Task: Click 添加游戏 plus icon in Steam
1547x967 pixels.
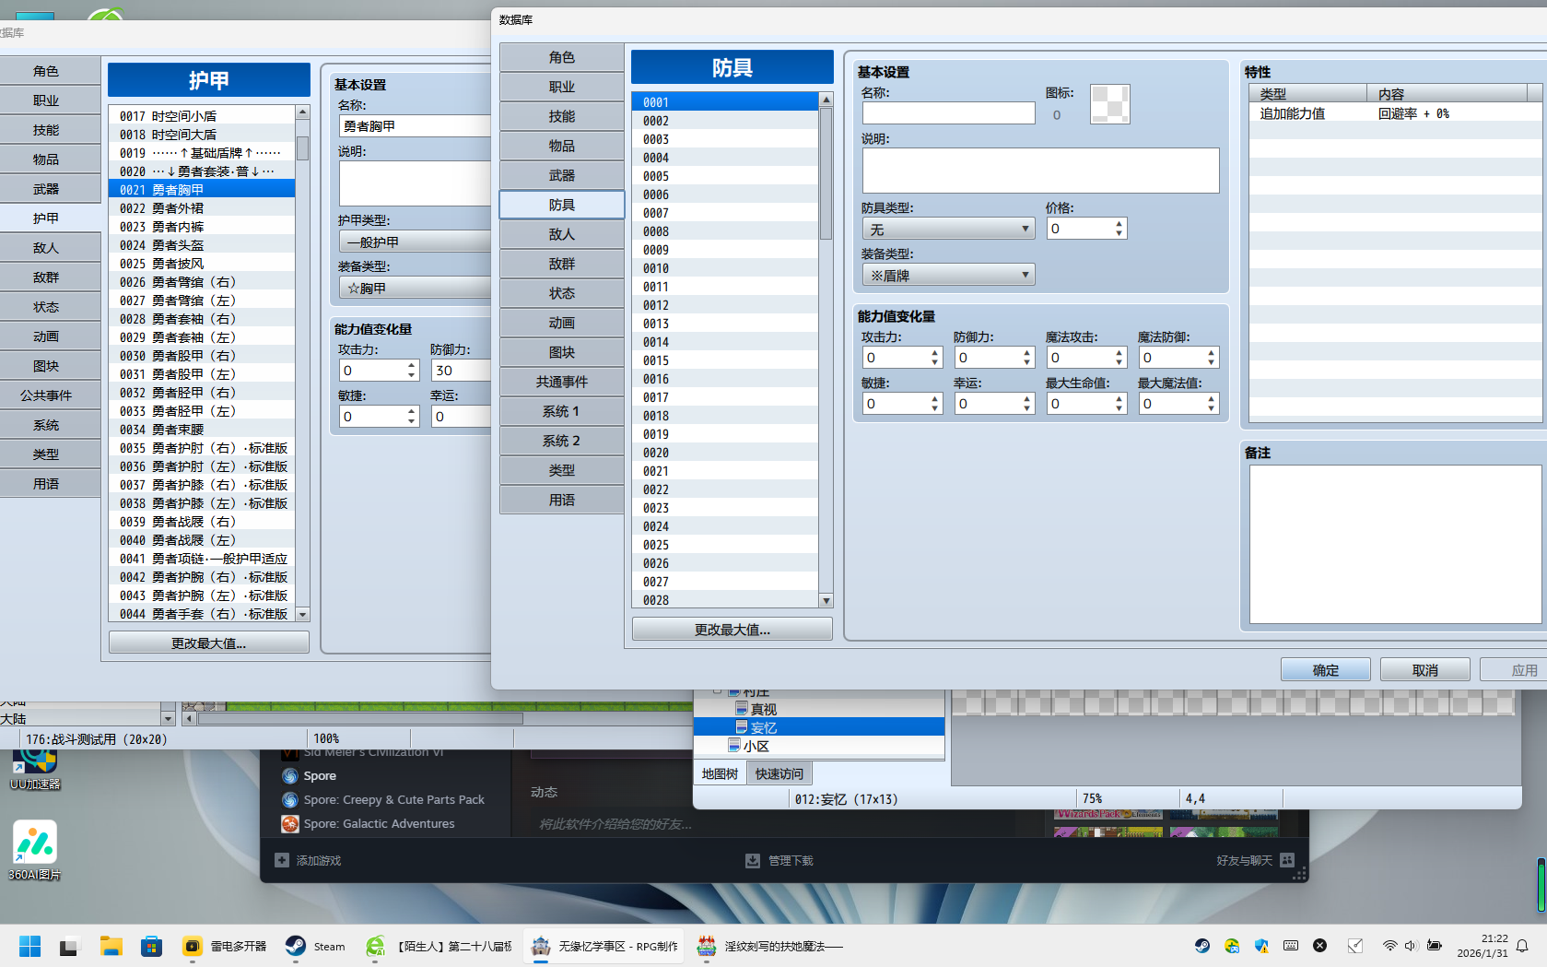Action: (282, 860)
